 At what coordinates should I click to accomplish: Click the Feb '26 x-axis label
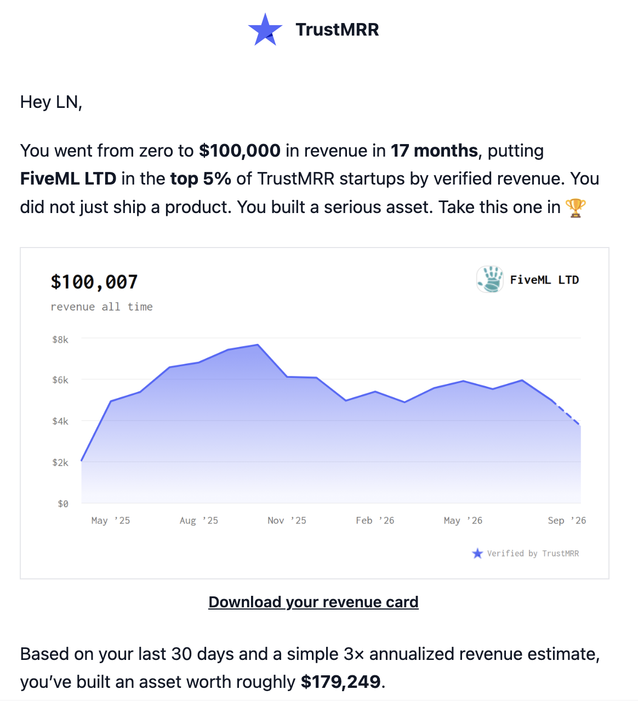[x=375, y=520]
